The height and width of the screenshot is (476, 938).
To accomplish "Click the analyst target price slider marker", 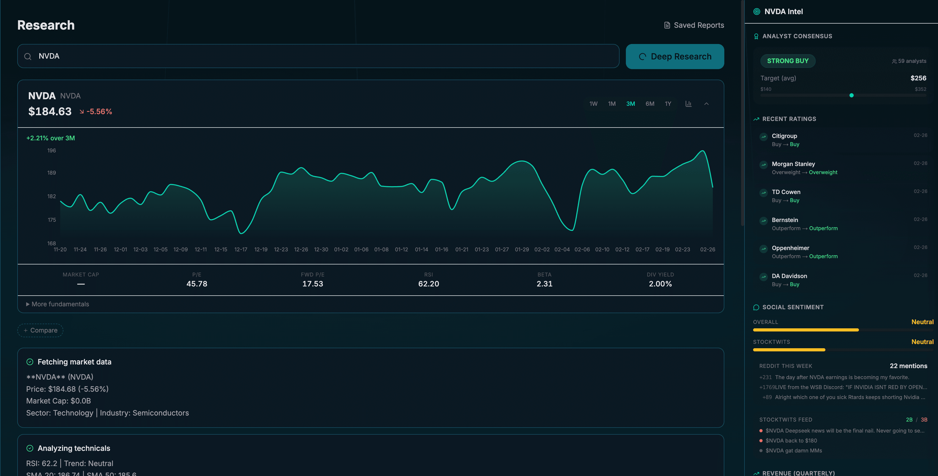I will (x=852, y=95).
